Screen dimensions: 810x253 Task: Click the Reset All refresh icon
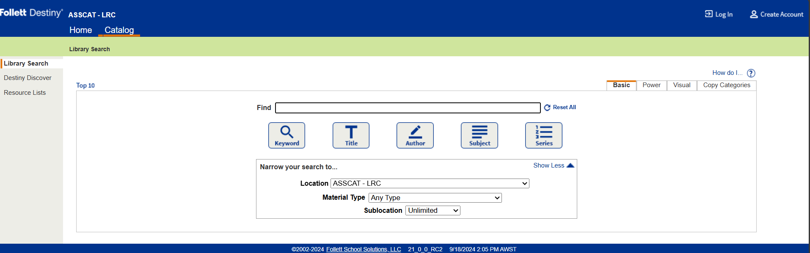click(547, 107)
